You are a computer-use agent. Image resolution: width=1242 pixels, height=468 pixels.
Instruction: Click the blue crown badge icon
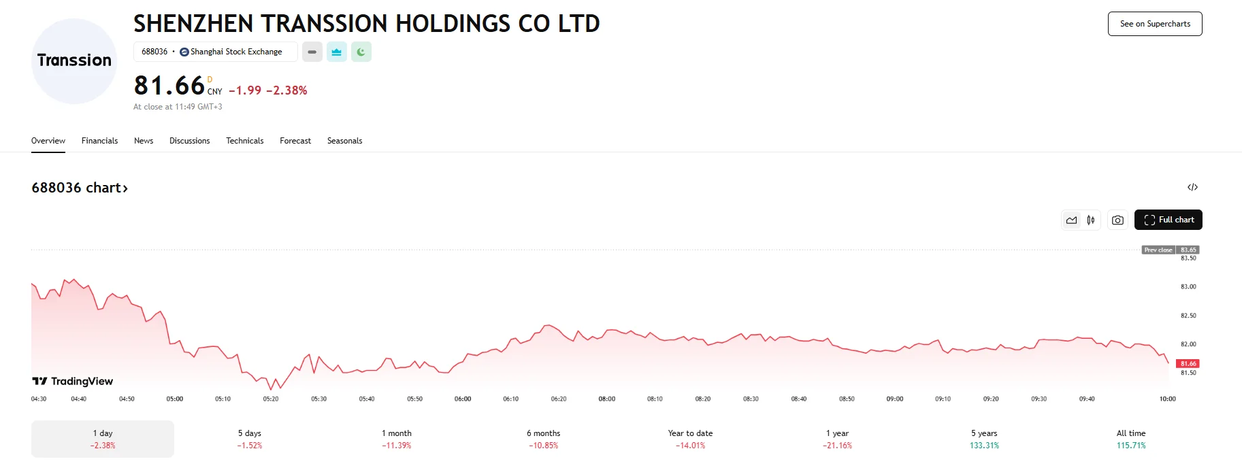[x=337, y=52]
